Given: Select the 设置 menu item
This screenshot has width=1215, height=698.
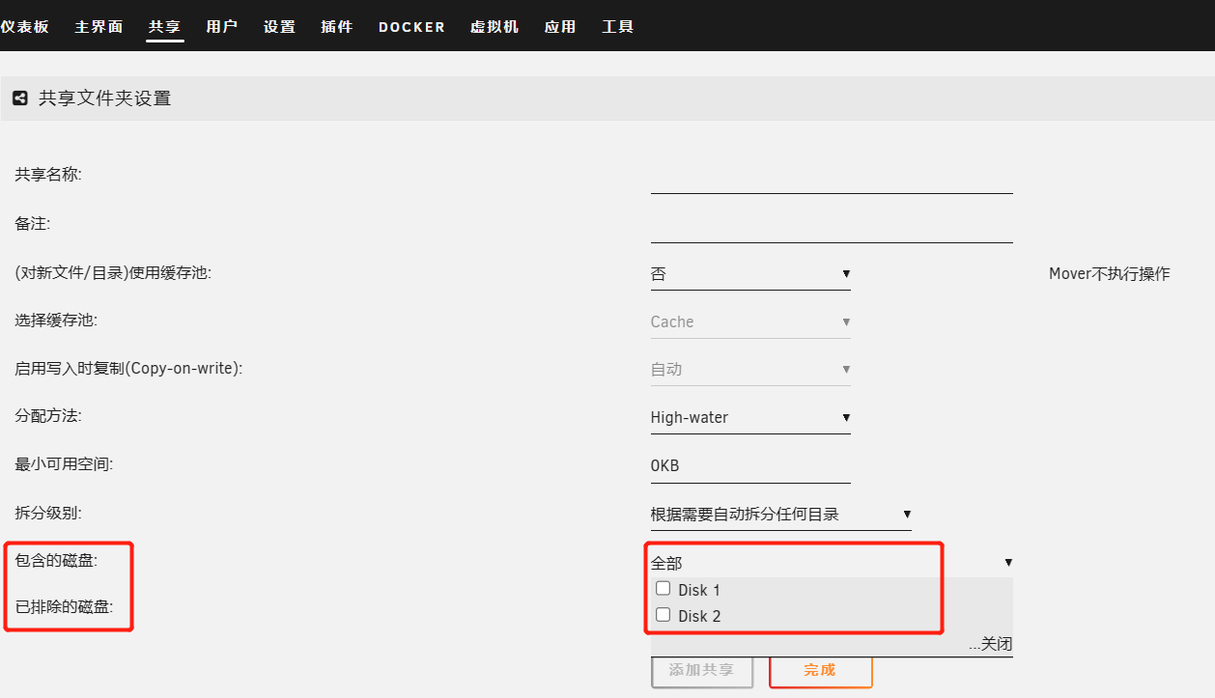Looking at the screenshot, I should point(279,27).
